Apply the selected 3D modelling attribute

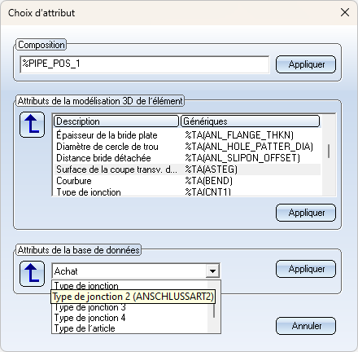tap(306, 213)
